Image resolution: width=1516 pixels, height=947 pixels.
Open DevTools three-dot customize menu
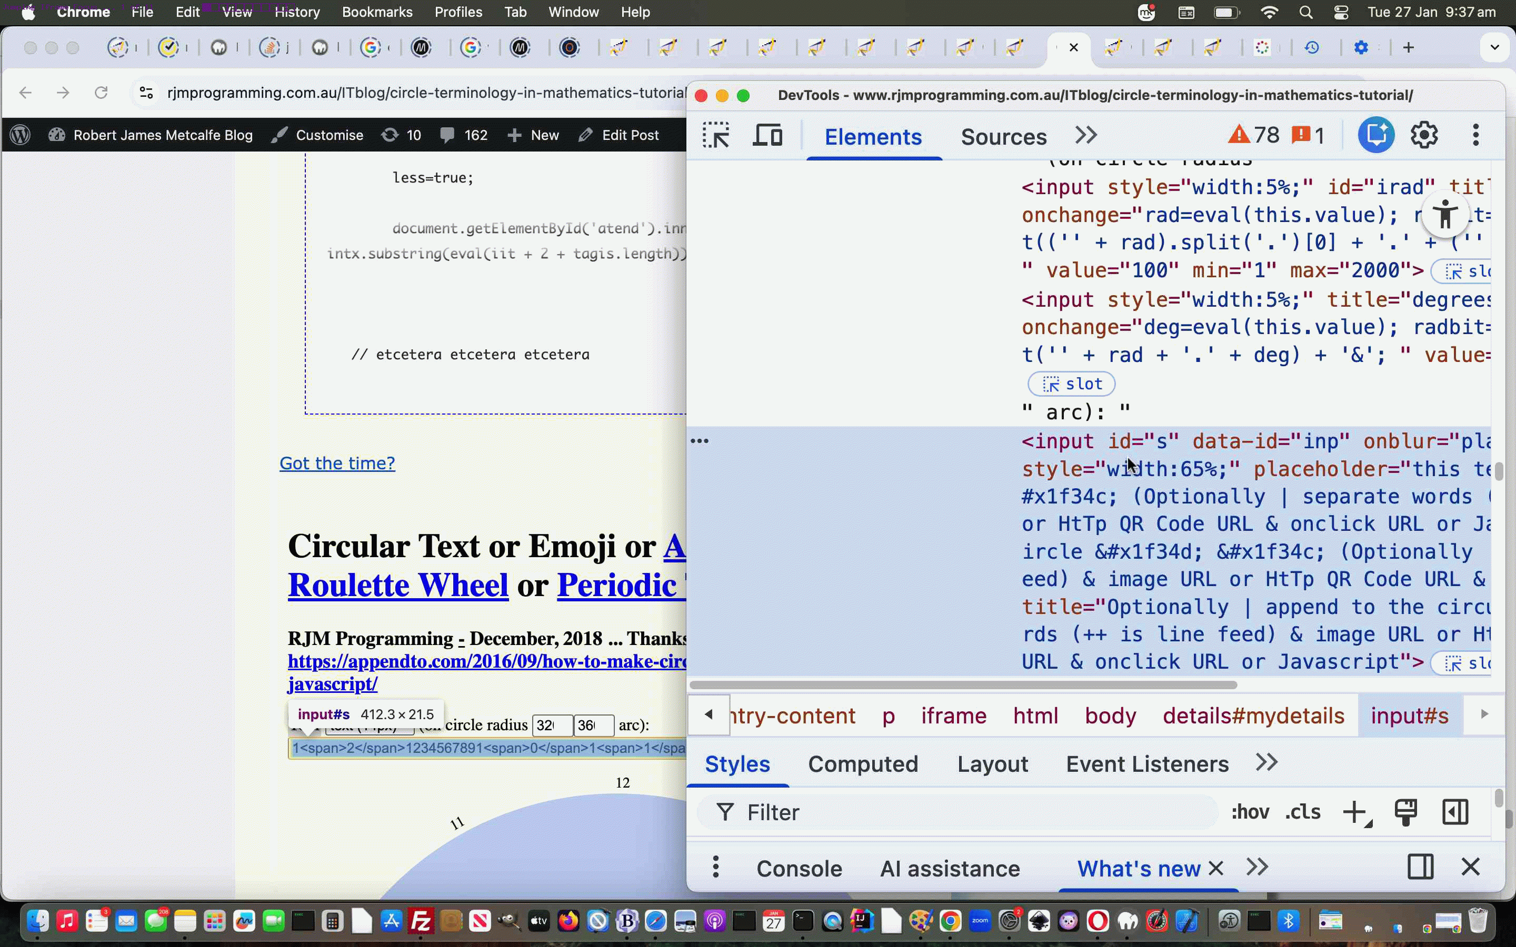tap(1475, 135)
